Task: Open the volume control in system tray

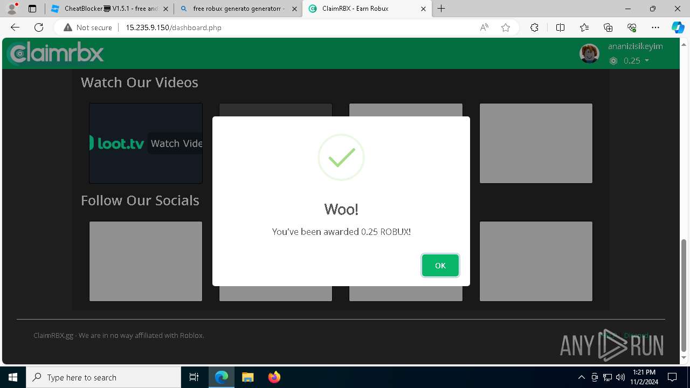Action: pyautogui.click(x=620, y=377)
